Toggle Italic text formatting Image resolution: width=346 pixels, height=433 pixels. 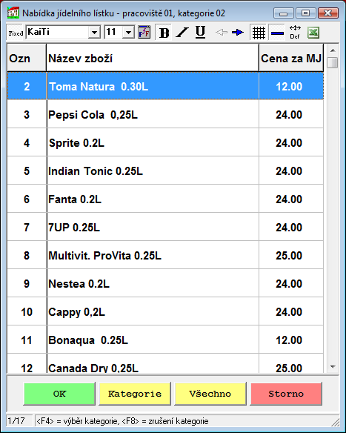(x=182, y=33)
